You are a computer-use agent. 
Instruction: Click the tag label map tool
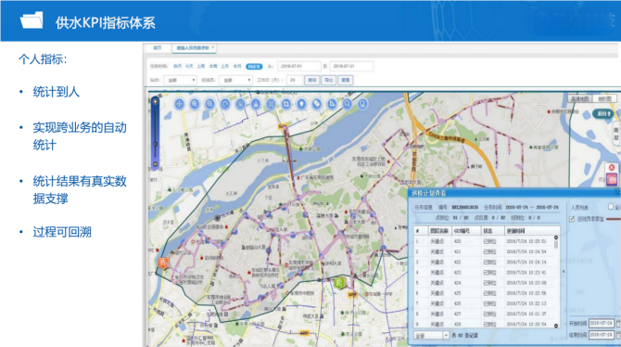[317, 104]
